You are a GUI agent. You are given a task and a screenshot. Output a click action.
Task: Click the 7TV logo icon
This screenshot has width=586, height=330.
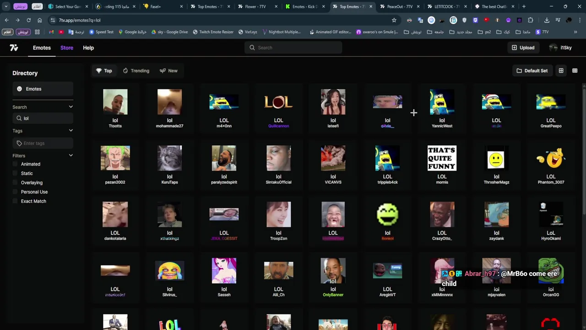[x=14, y=48]
